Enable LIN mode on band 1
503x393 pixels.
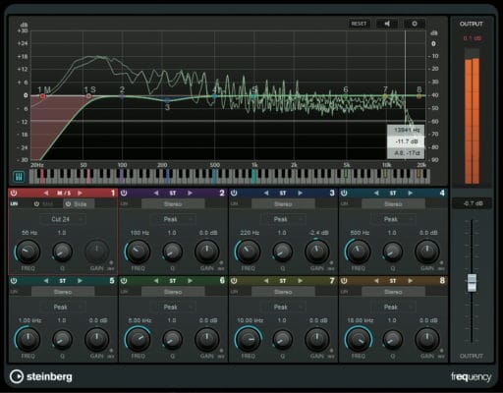14,203
